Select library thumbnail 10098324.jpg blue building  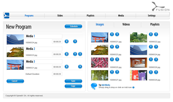(x=139, y=50)
